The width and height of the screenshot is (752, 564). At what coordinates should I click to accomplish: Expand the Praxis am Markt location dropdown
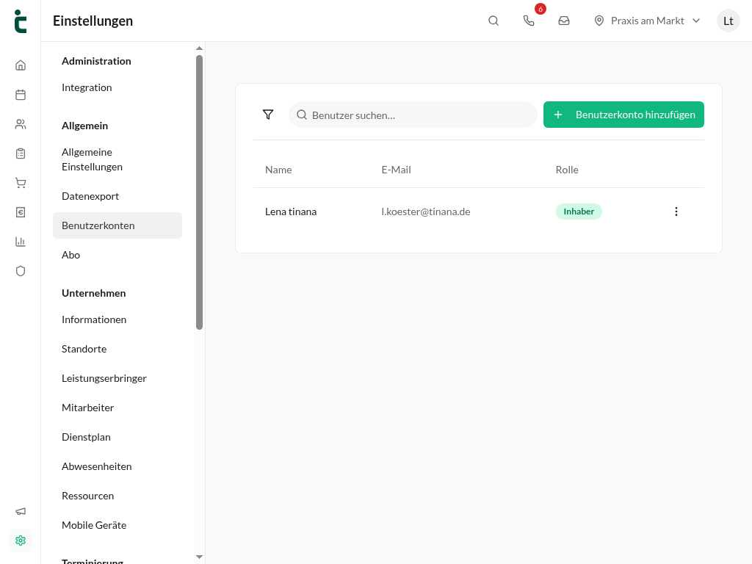tap(648, 21)
